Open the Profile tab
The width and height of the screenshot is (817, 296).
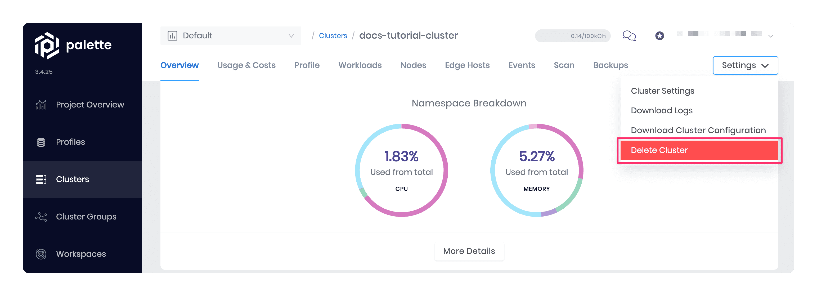[x=307, y=65]
